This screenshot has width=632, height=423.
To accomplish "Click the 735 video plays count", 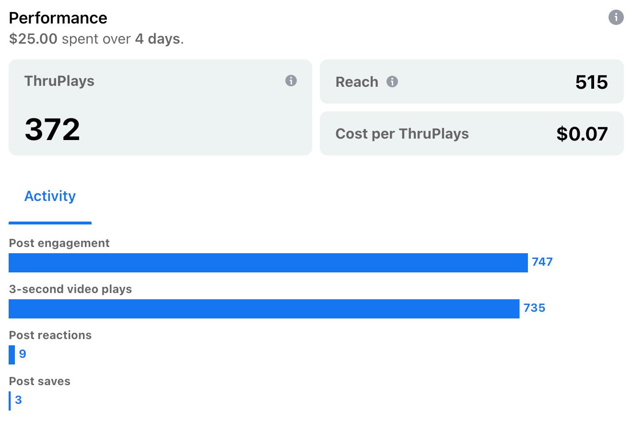I will coord(534,308).
